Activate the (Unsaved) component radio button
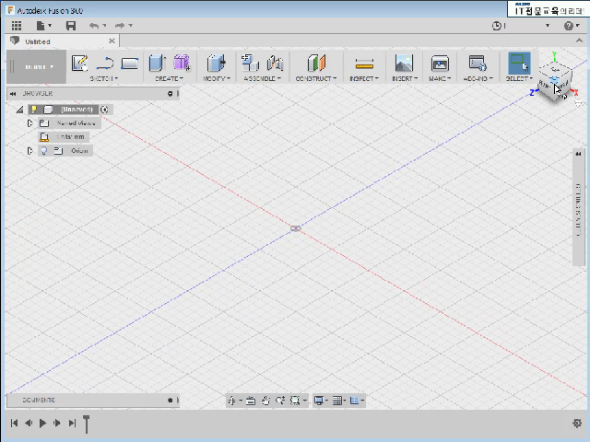Image resolution: width=590 pixels, height=442 pixels. 104,110
